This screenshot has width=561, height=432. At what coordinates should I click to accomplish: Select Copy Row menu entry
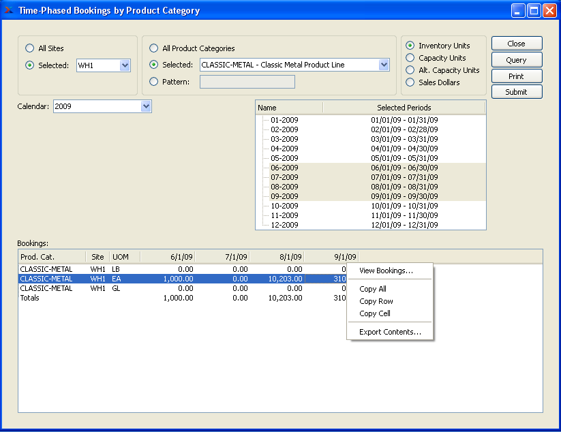(x=376, y=301)
